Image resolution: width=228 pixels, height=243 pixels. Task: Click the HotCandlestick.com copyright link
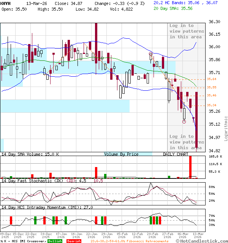(x=202, y=241)
